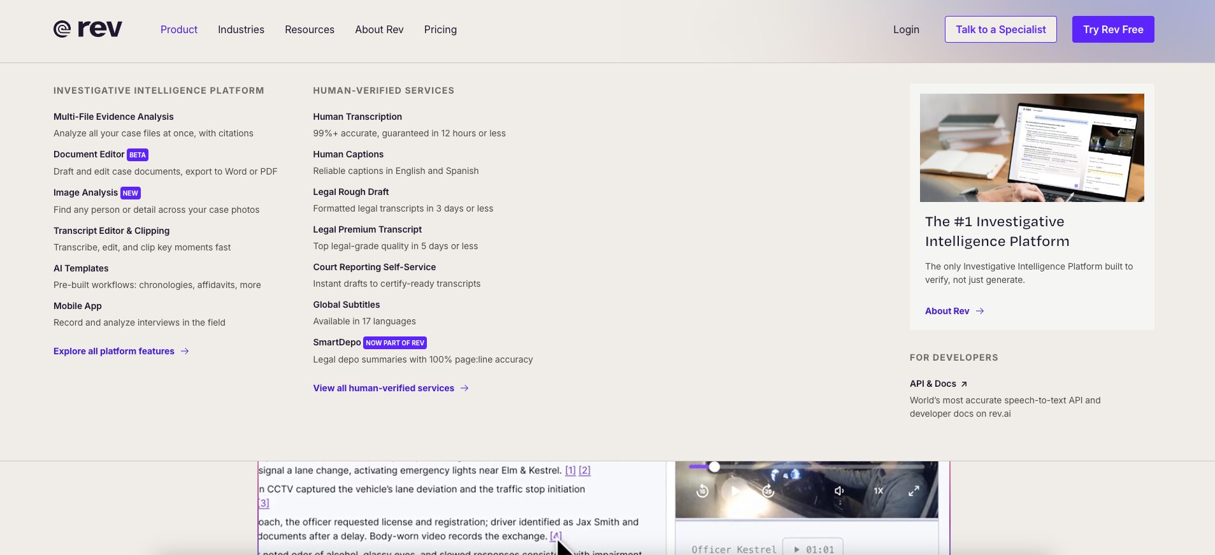Screen dimensions: 1215x555
Task: Open the About Rev nav menu
Action: coord(379,29)
